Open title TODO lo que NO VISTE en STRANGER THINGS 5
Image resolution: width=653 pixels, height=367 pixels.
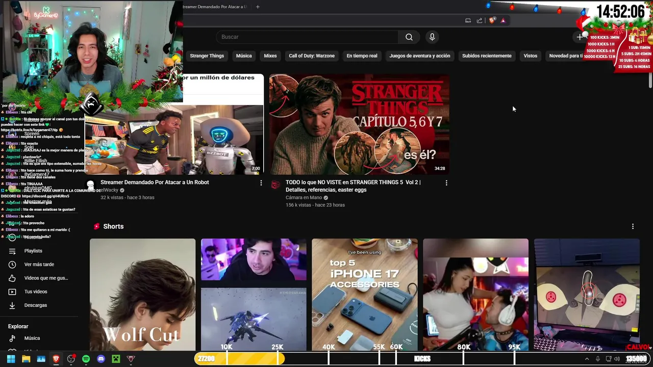click(x=353, y=186)
